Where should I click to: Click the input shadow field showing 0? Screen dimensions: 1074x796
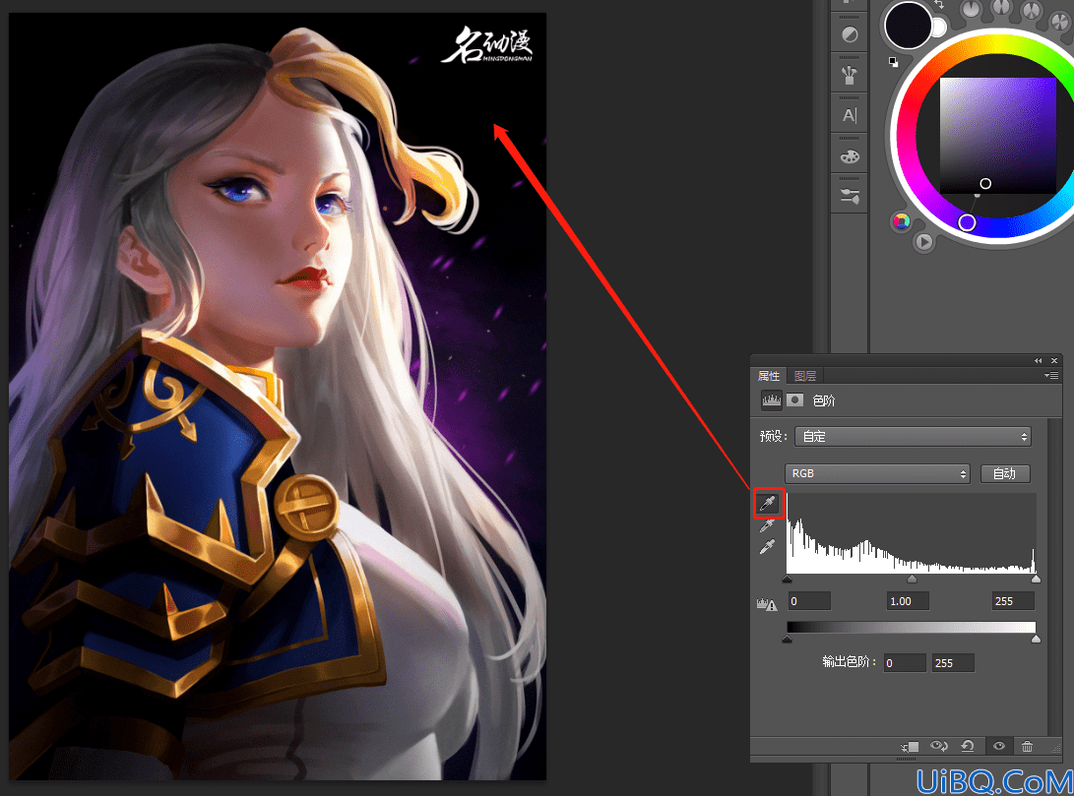(809, 601)
